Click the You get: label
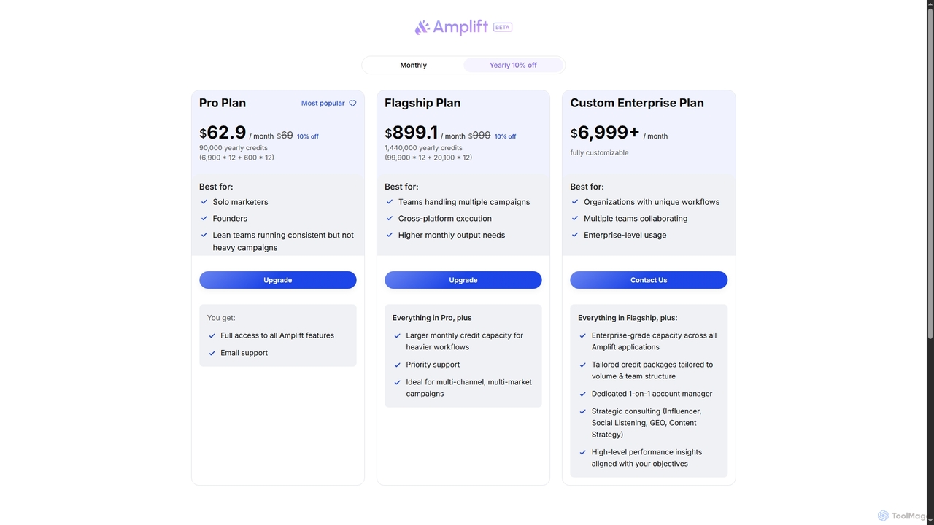The width and height of the screenshot is (934, 525). [x=221, y=318]
